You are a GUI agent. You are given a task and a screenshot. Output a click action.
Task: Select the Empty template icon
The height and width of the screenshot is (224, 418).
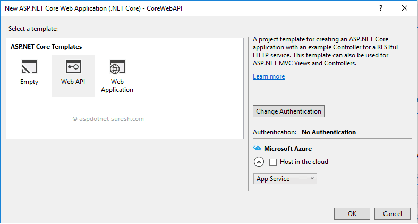pyautogui.click(x=29, y=66)
